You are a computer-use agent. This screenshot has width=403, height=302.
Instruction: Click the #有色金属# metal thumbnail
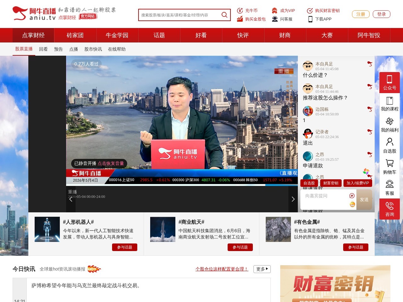tap(278, 229)
